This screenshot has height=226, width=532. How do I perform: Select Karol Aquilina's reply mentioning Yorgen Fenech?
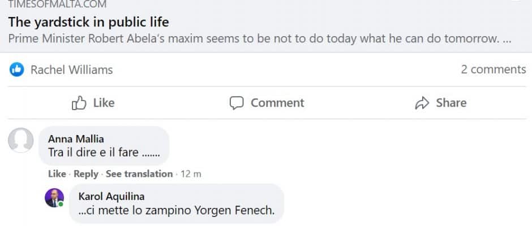click(175, 211)
